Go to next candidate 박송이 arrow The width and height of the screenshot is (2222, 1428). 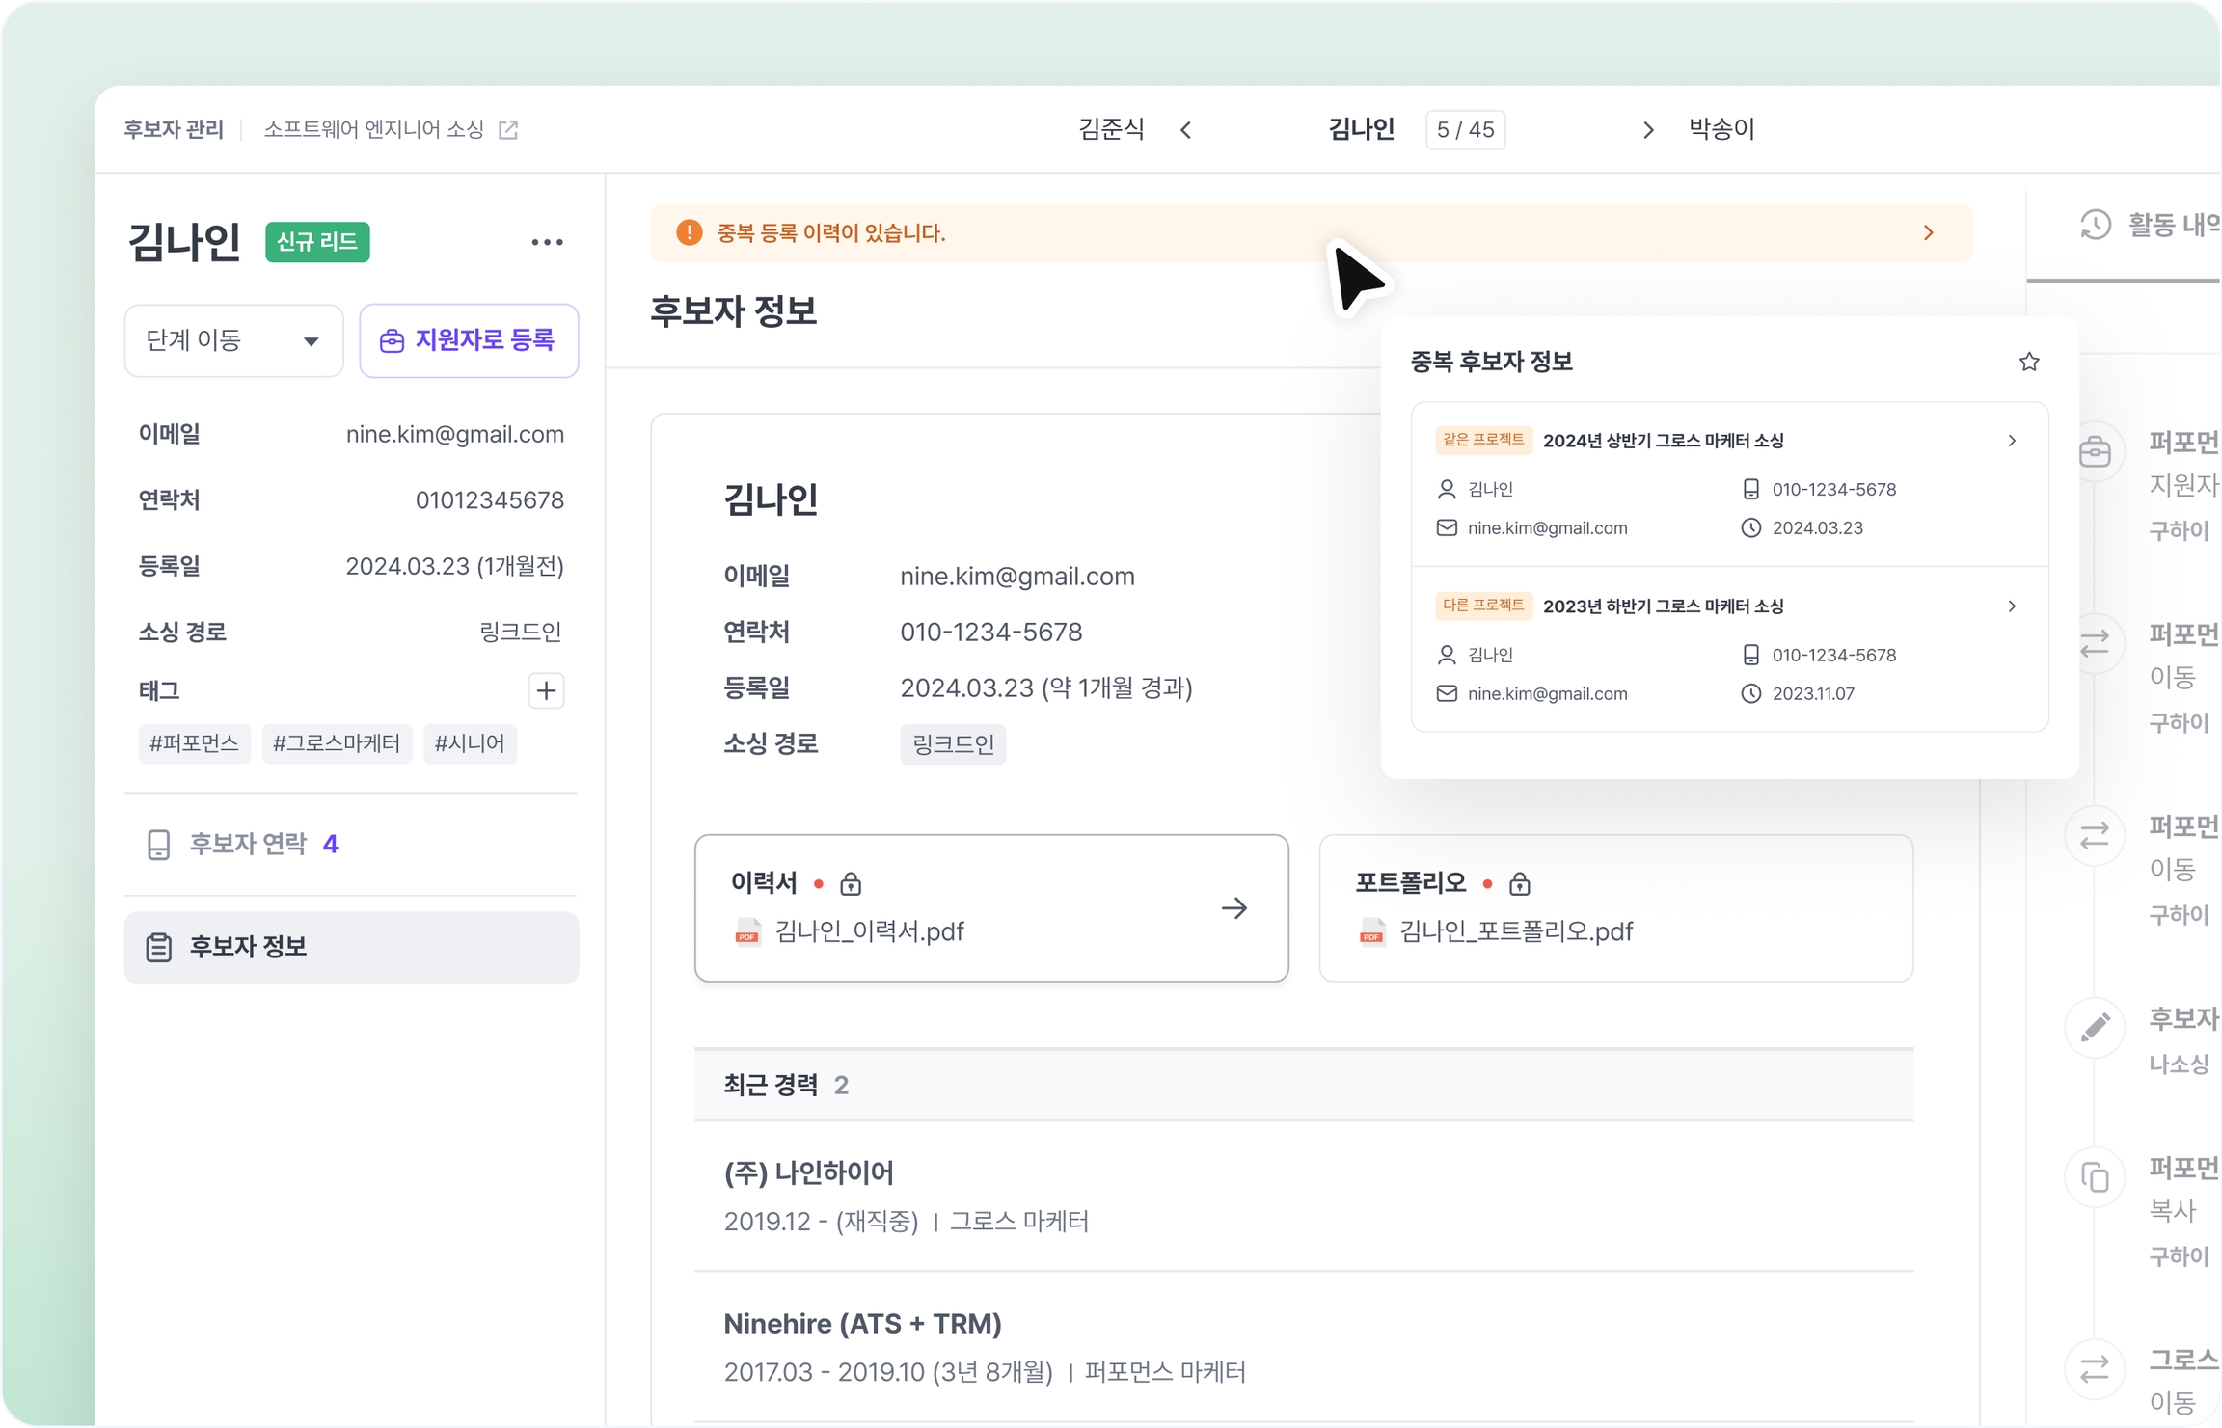[x=1648, y=130]
